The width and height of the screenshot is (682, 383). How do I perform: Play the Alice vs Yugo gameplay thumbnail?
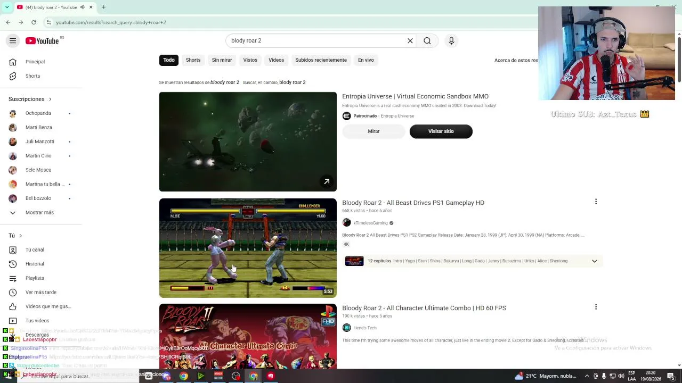click(248, 248)
